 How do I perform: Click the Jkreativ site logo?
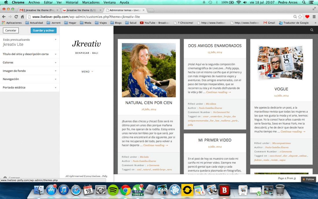tap(87, 44)
